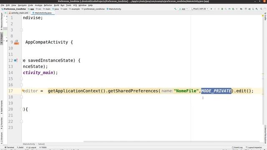Click the override gutter icon on line 12
The height and width of the screenshot is (150, 267).
(16, 60)
